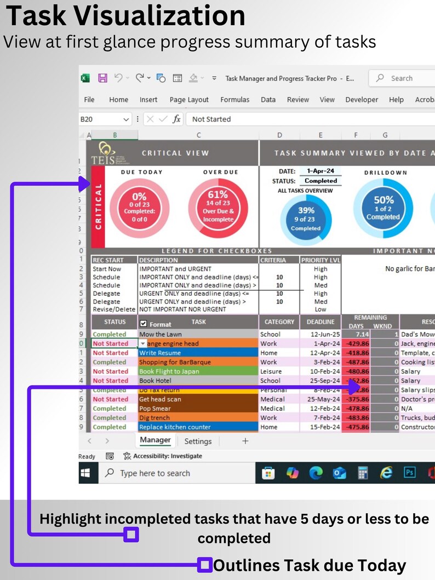This screenshot has height=580, width=435.
Task: Open the File menu
Action: pyautogui.click(x=89, y=100)
